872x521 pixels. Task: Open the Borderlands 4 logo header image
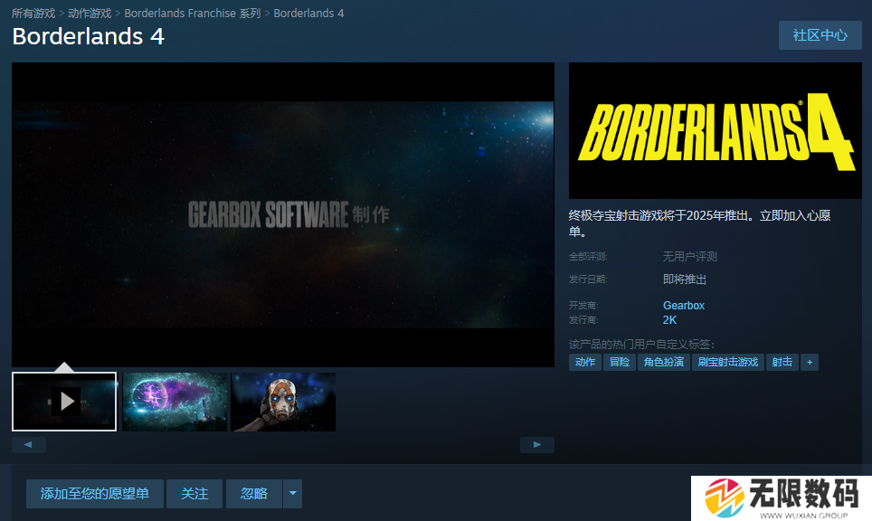pyautogui.click(x=715, y=130)
